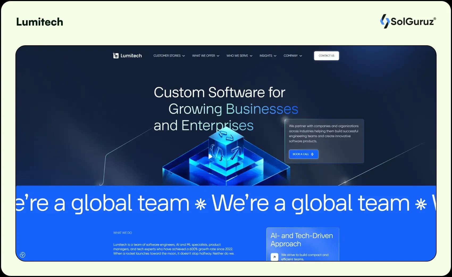The width and height of the screenshot is (452, 277).
Task: Click the lightning icon in Book a Call
Action: point(312,154)
